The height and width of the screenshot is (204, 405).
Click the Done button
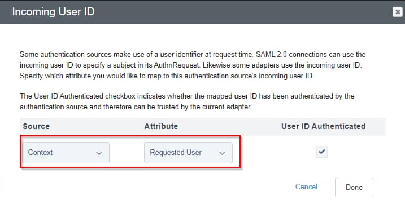[354, 187]
